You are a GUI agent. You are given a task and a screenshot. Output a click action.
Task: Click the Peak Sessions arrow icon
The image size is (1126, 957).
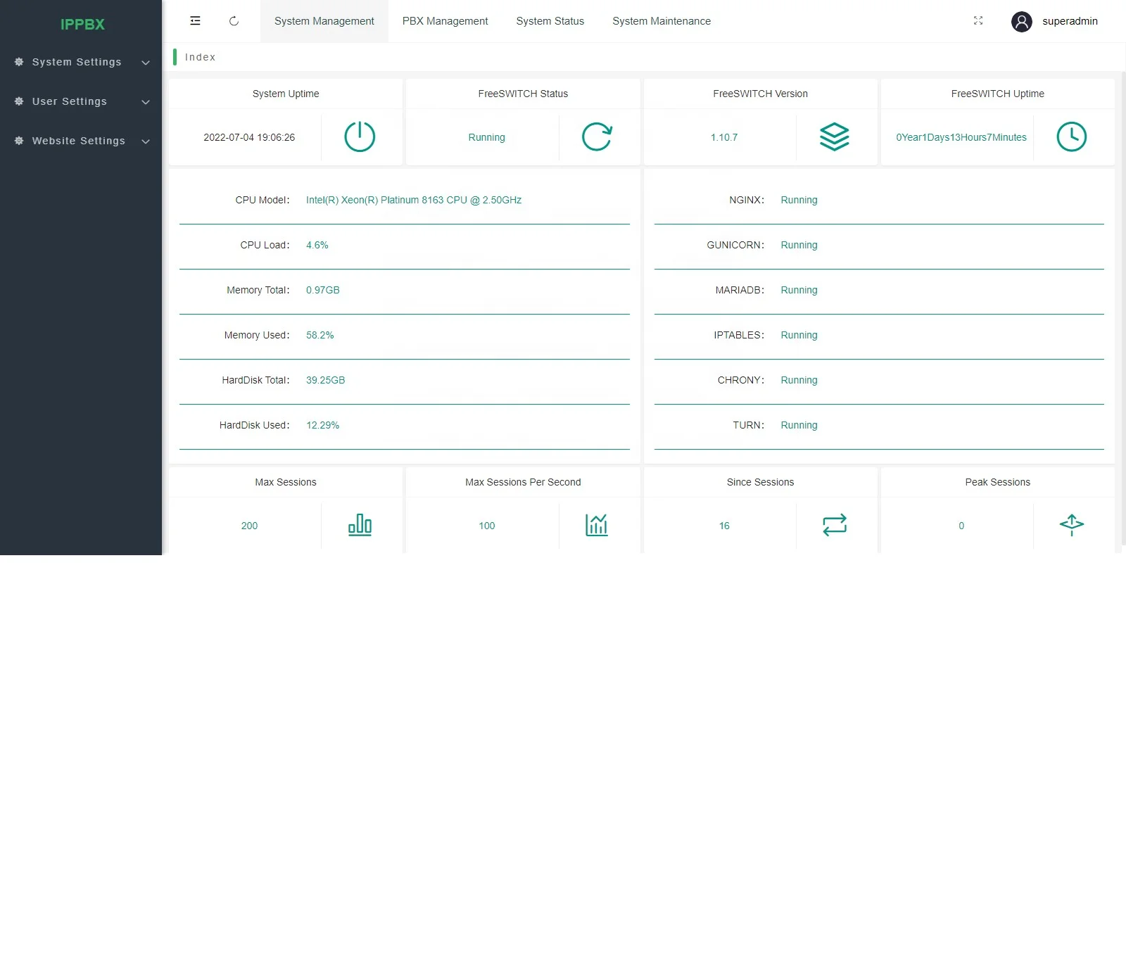point(1072,525)
